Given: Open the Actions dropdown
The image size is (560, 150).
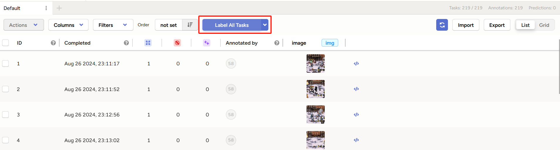Looking at the screenshot, I should (x=23, y=25).
